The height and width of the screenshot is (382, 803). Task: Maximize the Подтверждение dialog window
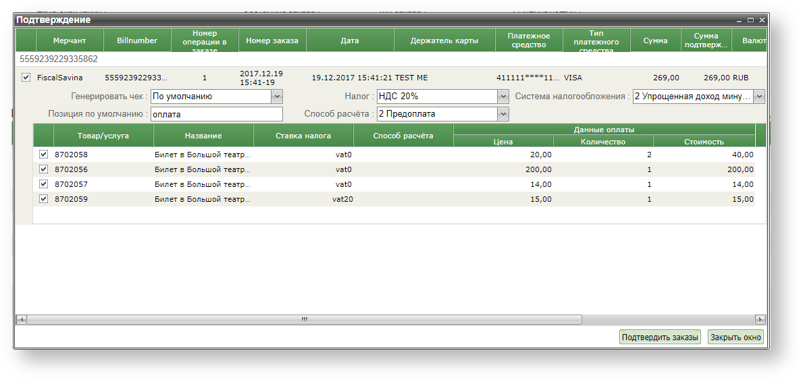pyautogui.click(x=750, y=20)
